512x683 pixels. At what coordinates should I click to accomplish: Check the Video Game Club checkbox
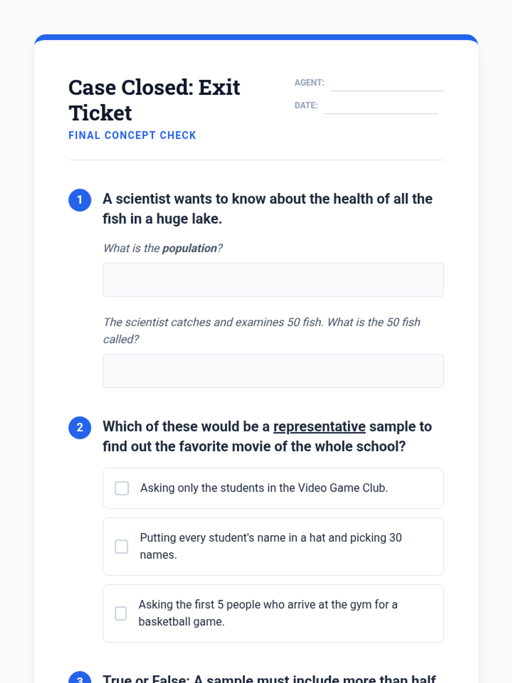pos(122,488)
